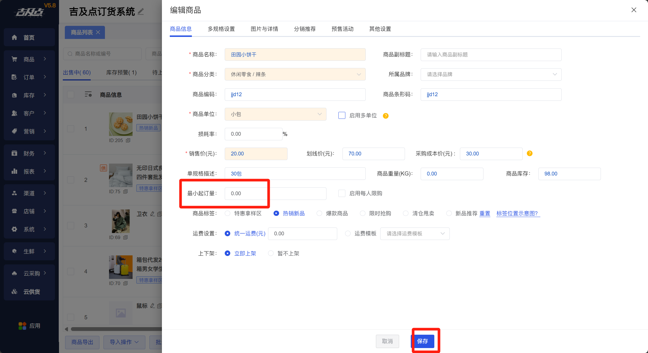
Task: Click the 应用 colorful apps icon
Action: pos(22,326)
